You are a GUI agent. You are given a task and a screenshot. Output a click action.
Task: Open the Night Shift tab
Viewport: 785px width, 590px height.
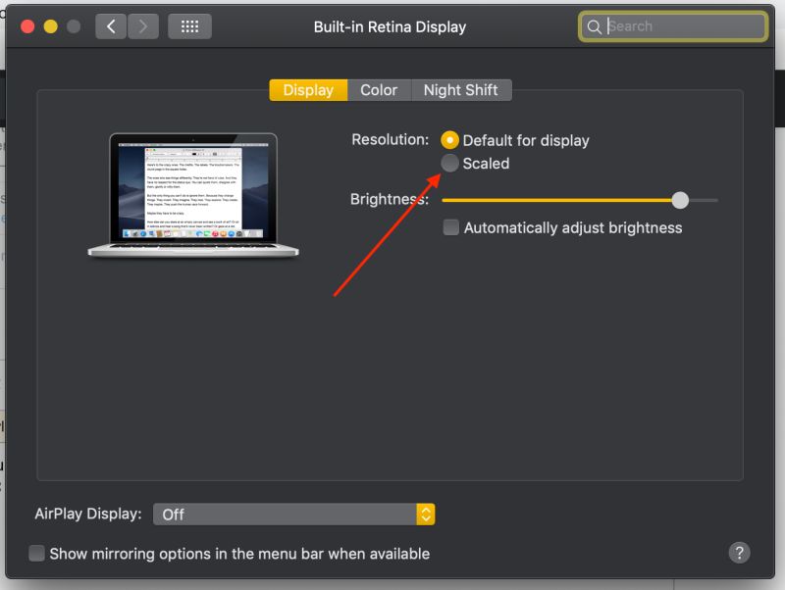pos(461,89)
